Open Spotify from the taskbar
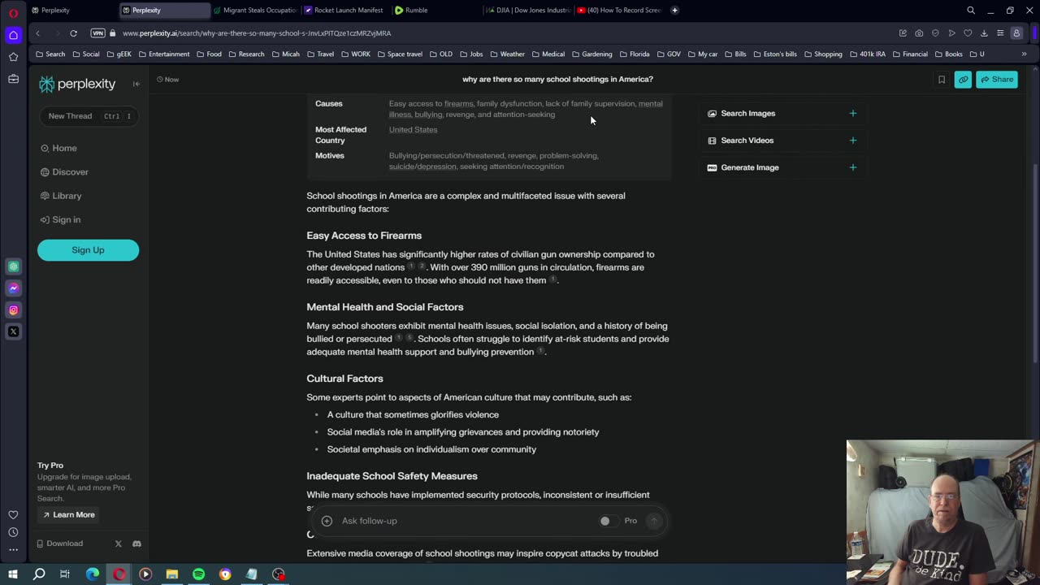This screenshot has height=585, width=1040. pyautogui.click(x=198, y=574)
